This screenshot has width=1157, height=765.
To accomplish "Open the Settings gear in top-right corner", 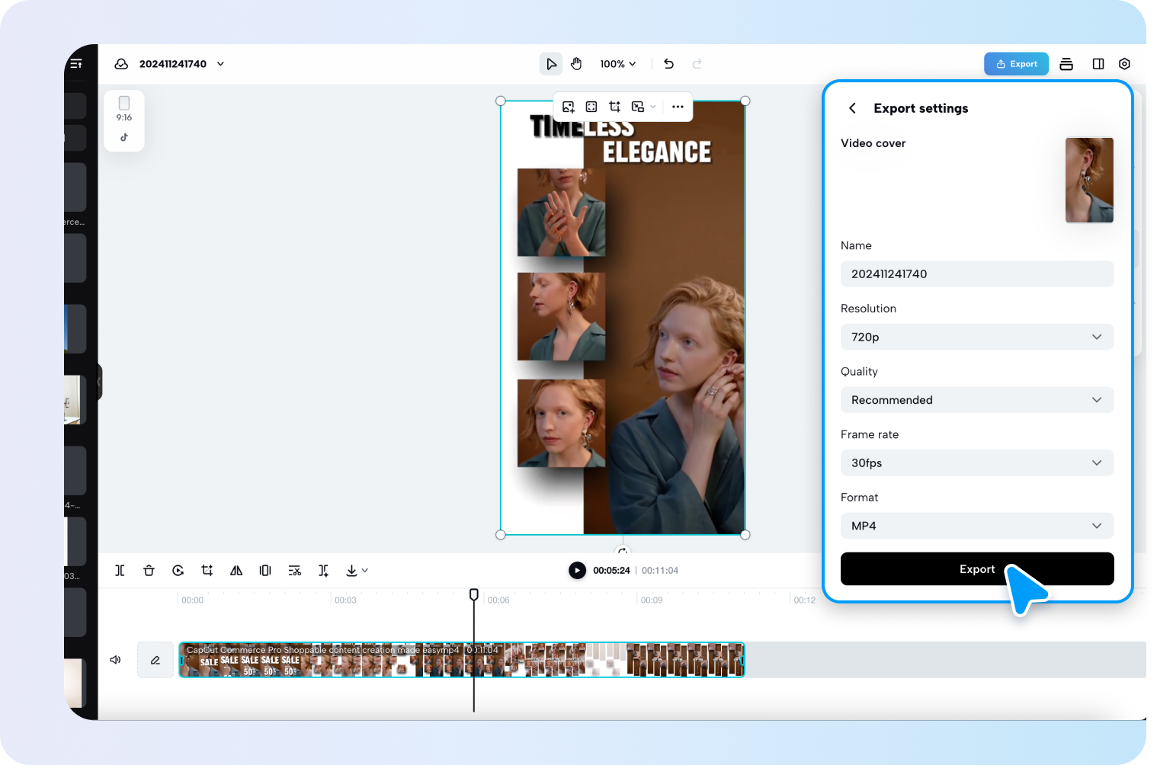I will [1124, 64].
